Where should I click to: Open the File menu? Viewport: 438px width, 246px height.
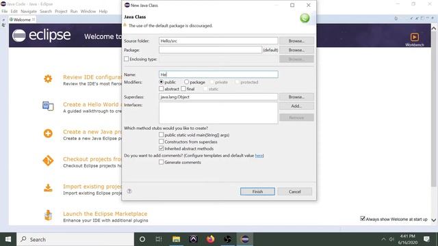5,12
